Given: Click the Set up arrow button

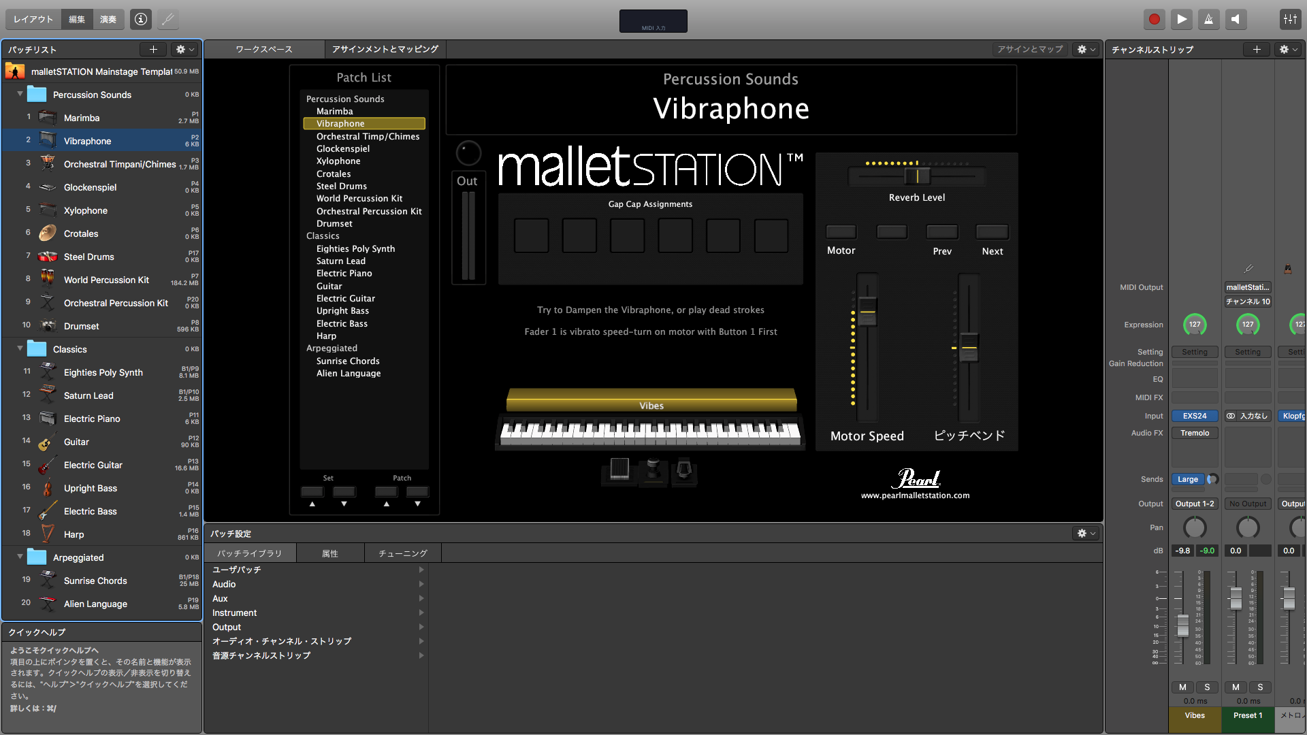Looking at the screenshot, I should (x=312, y=492).
